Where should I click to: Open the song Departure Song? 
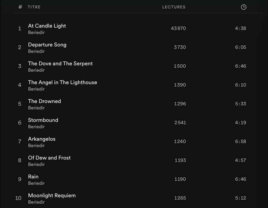tap(47, 45)
